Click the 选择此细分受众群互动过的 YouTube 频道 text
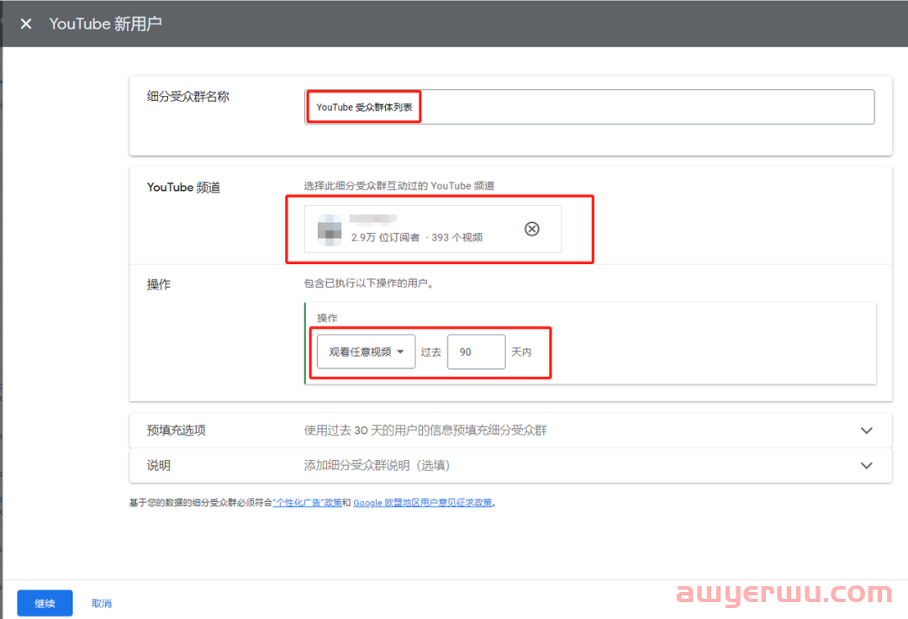908x619 pixels. (399, 186)
